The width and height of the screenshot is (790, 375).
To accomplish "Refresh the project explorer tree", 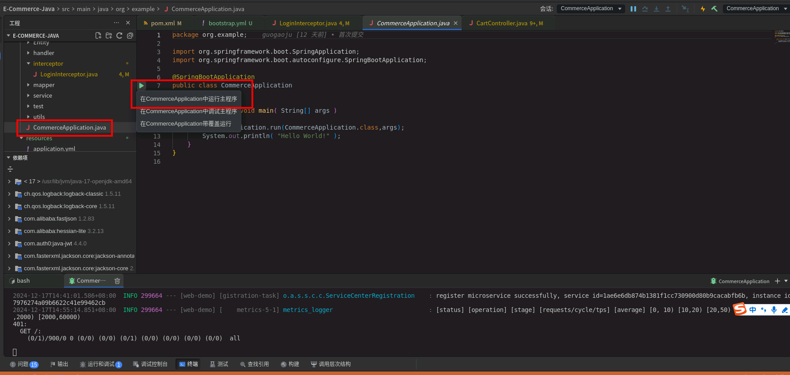I will coord(119,36).
